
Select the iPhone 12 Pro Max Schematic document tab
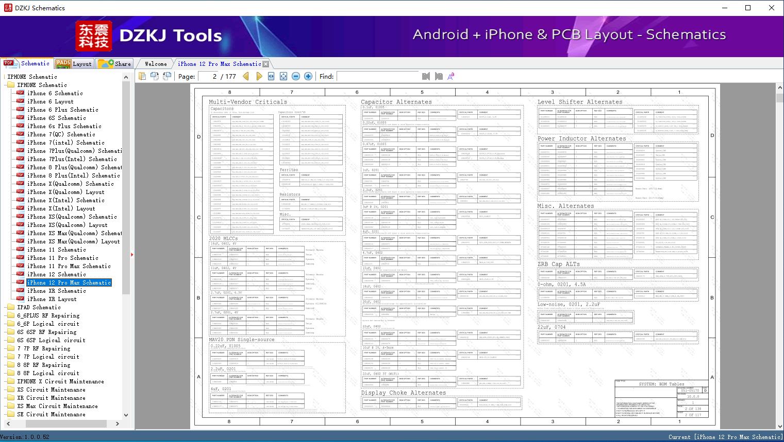pos(220,64)
